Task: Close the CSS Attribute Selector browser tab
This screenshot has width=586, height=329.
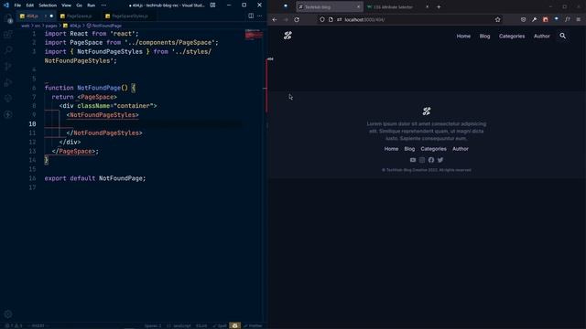Action: 428,6
